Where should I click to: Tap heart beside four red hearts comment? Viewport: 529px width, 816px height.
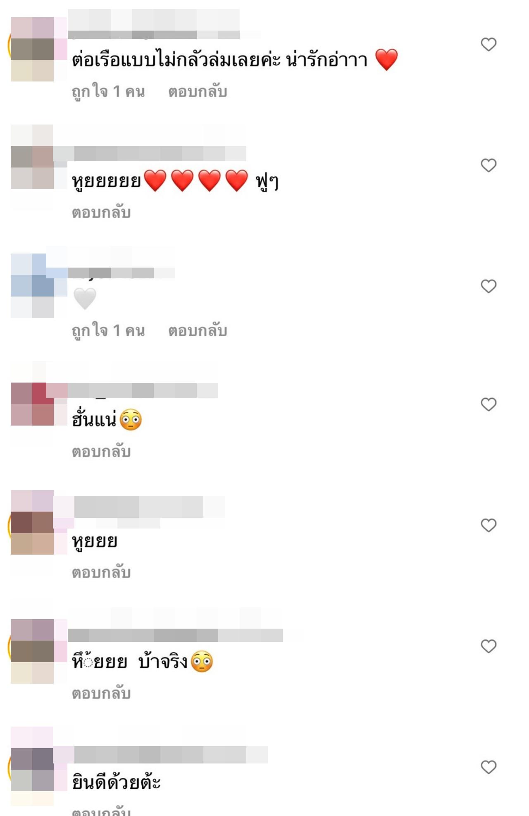[488, 165]
